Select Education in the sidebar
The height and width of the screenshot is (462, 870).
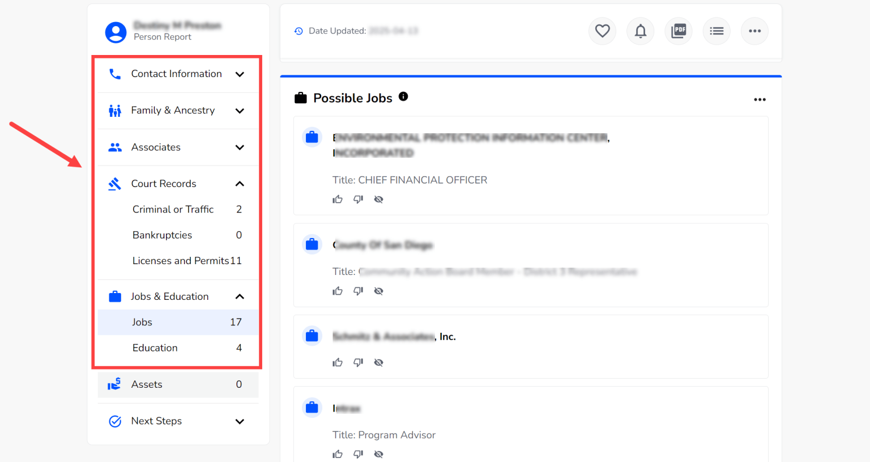pos(155,347)
